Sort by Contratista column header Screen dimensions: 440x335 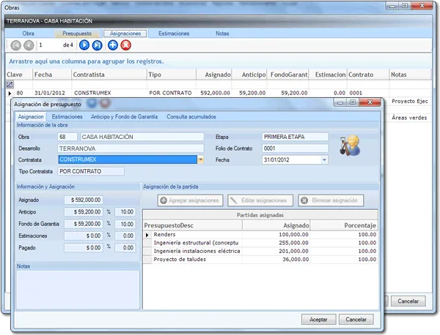[x=109, y=75]
